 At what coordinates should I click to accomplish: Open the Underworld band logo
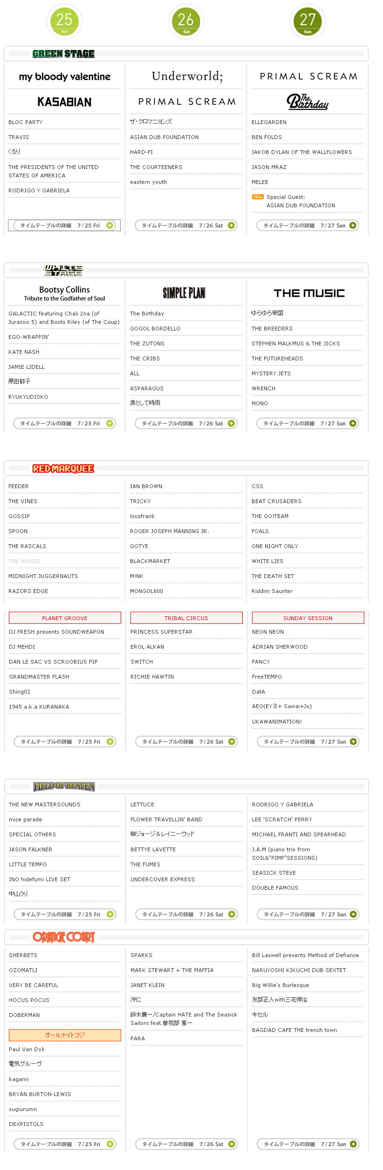(187, 76)
